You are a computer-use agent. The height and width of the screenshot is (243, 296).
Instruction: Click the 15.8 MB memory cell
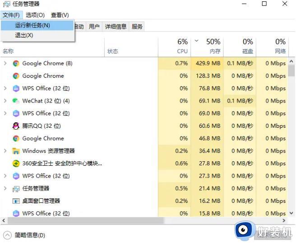point(207,213)
